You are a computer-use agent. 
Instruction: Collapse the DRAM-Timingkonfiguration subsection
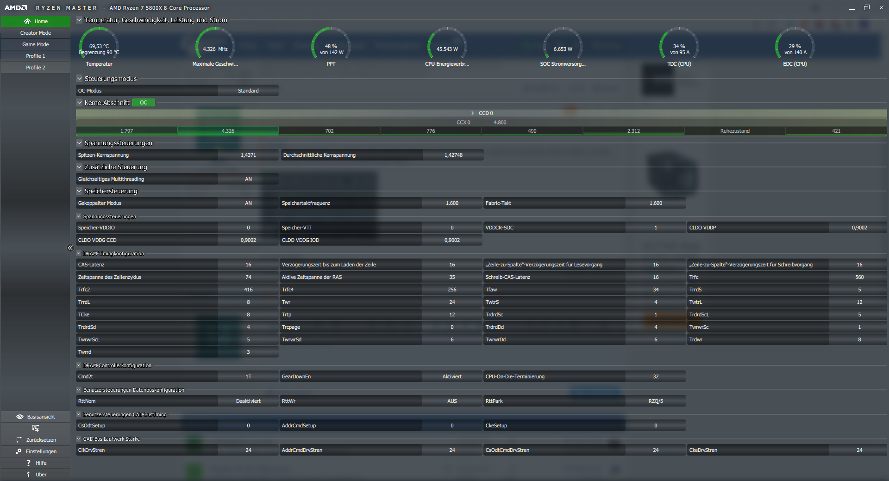[79, 253]
